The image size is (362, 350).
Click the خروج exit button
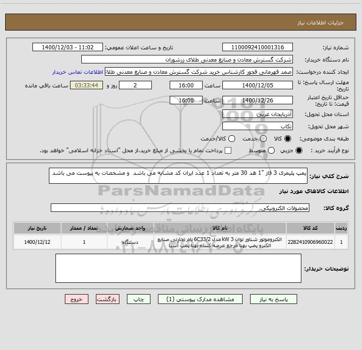[x=77, y=299]
